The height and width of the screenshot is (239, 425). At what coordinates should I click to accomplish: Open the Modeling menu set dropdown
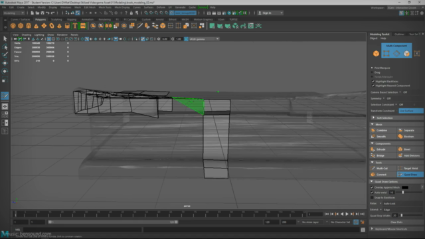tap(13, 13)
